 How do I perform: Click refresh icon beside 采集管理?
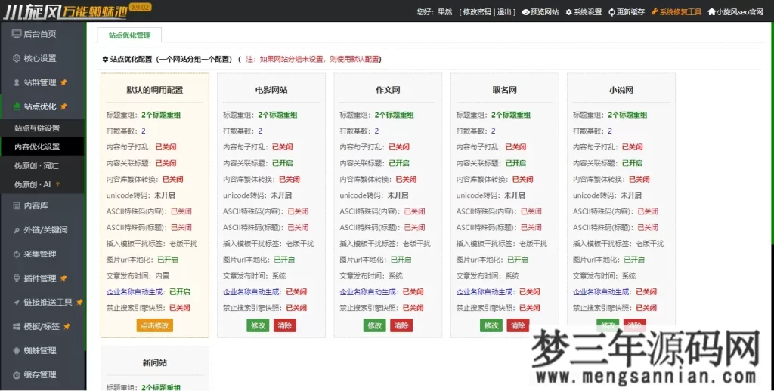point(17,254)
